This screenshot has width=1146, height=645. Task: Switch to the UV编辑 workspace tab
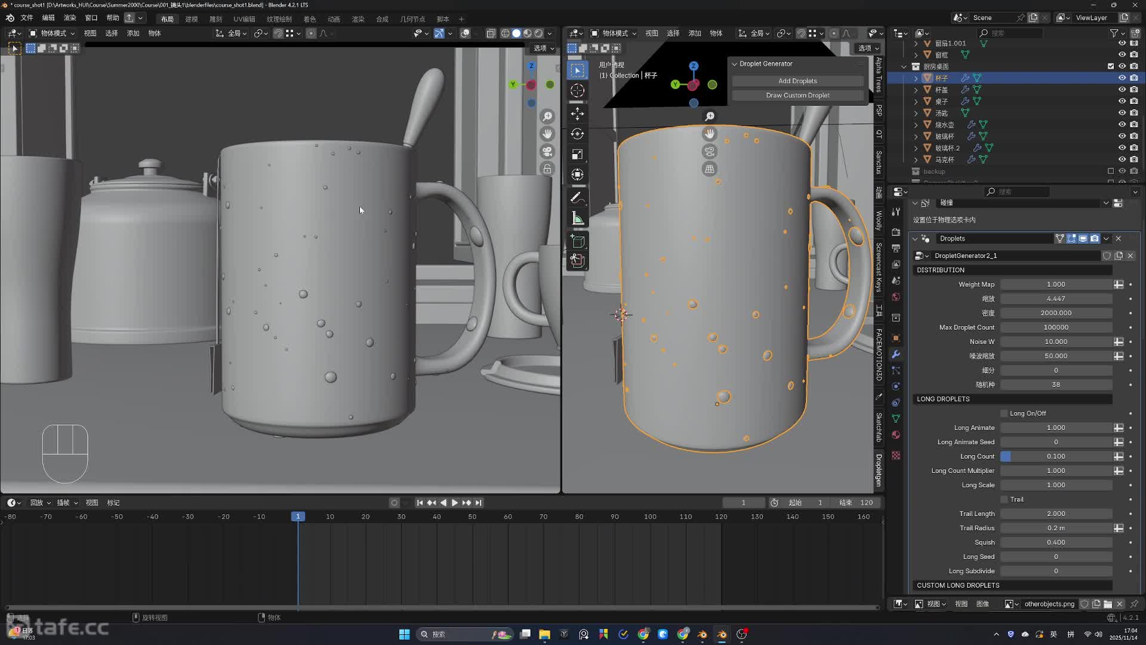(244, 19)
